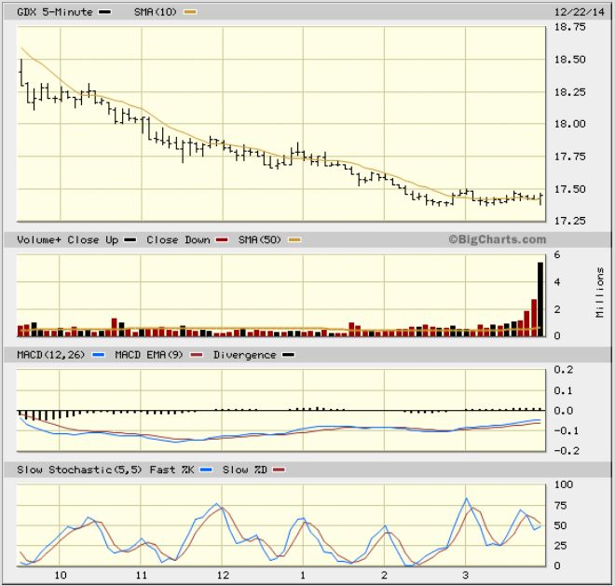Click the 50 stochastic axis label
Screen dimensions: 615x586
coord(560,526)
